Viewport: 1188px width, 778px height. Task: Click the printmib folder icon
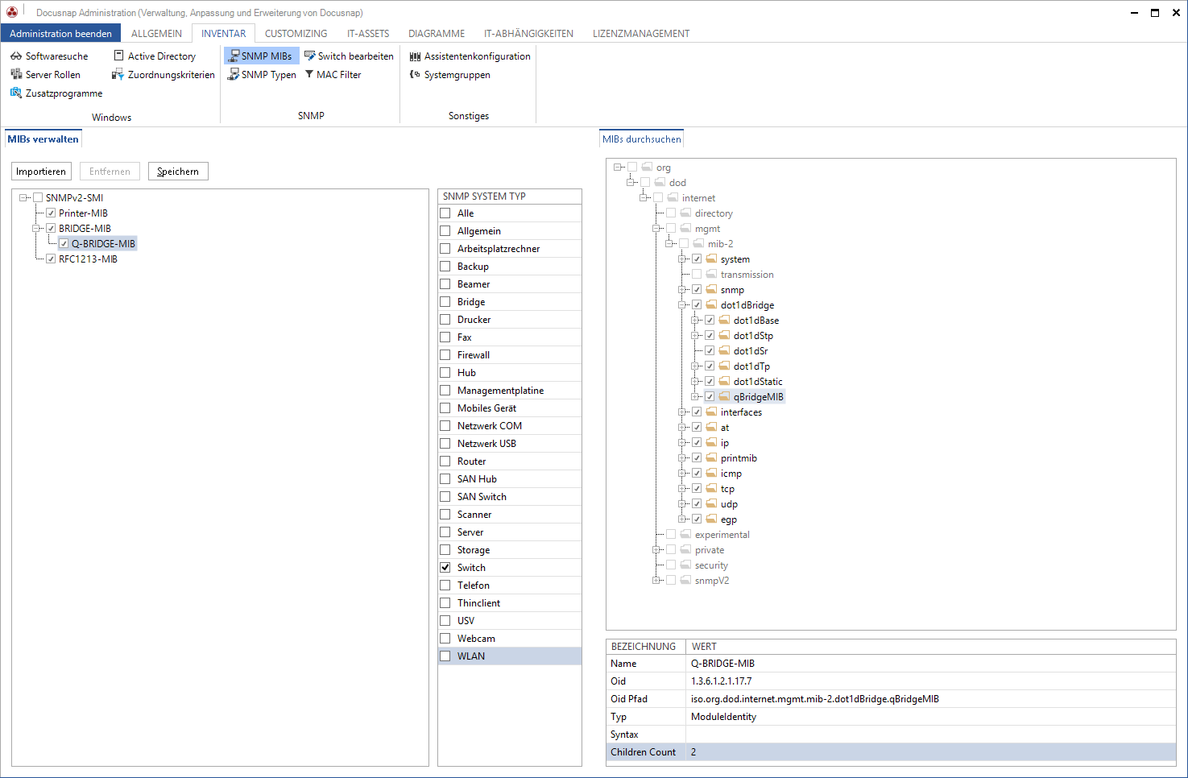point(711,458)
